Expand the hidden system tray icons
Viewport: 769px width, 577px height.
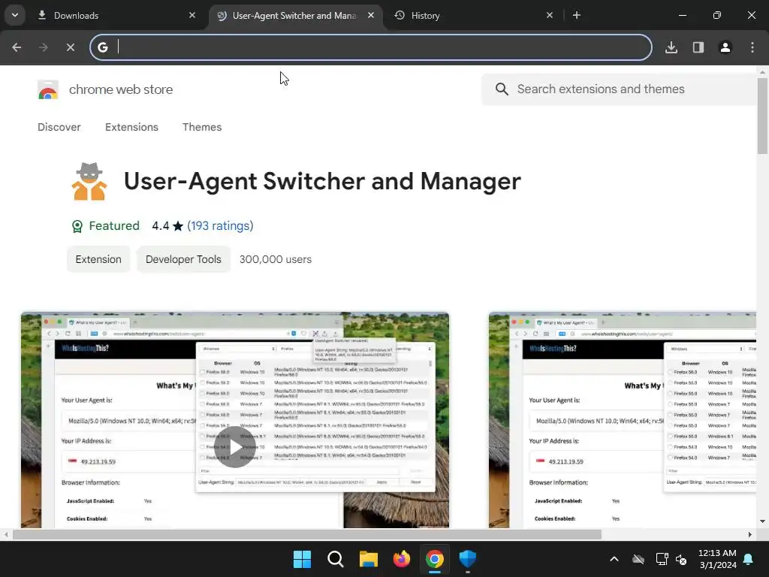tap(614, 559)
